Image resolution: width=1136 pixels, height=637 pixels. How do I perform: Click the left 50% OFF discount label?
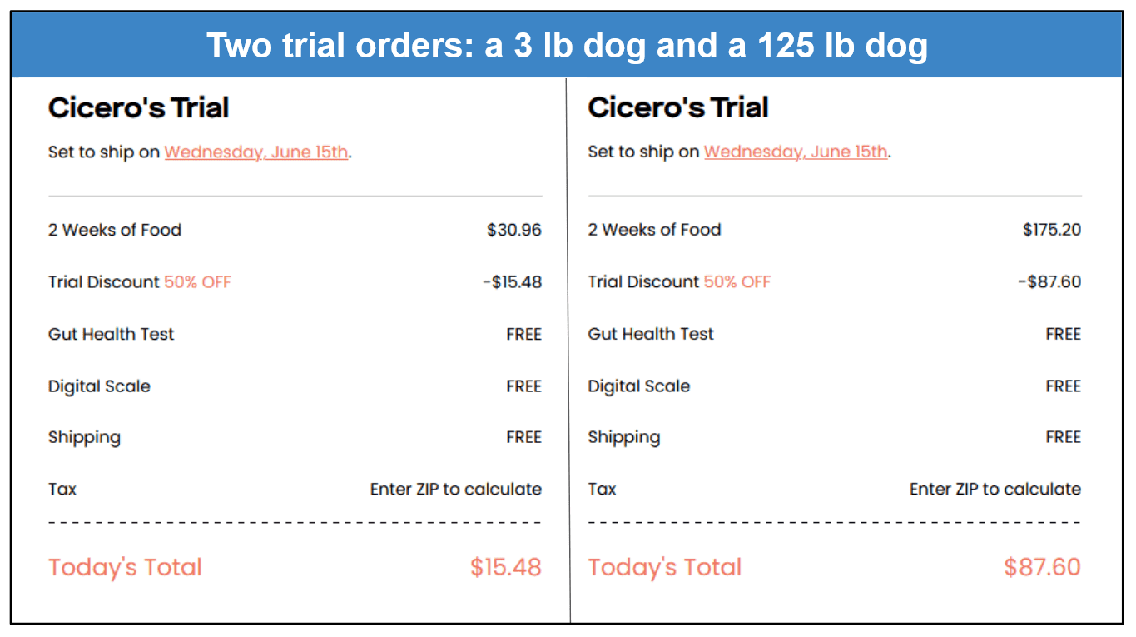point(197,282)
